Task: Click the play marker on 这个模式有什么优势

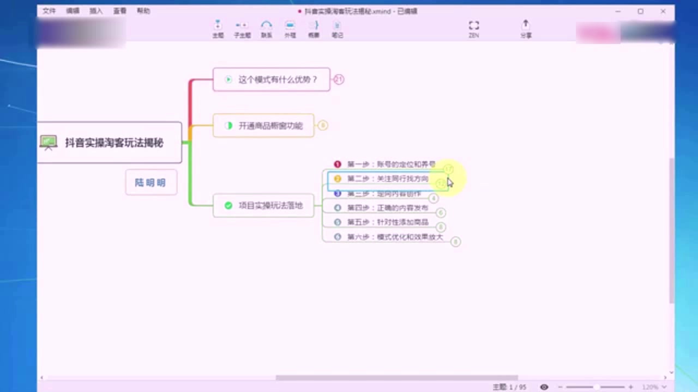Action: pos(228,79)
